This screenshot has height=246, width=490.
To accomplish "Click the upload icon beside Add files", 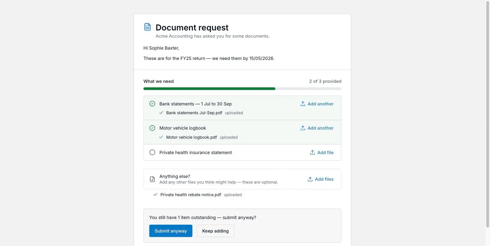I will click(x=310, y=179).
